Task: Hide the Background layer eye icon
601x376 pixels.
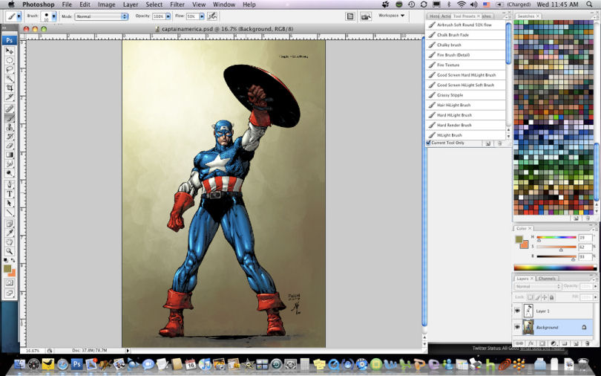Action: pyautogui.click(x=517, y=327)
